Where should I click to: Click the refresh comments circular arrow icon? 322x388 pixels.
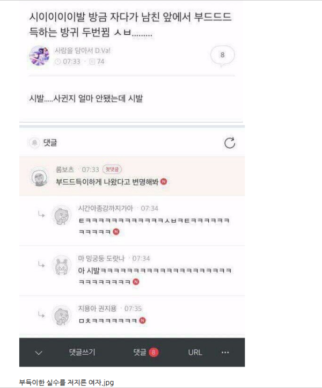[x=230, y=143]
